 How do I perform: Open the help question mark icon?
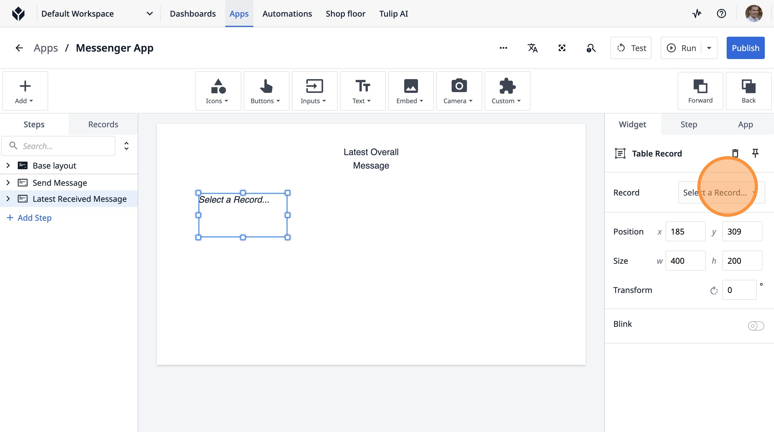coord(721,13)
